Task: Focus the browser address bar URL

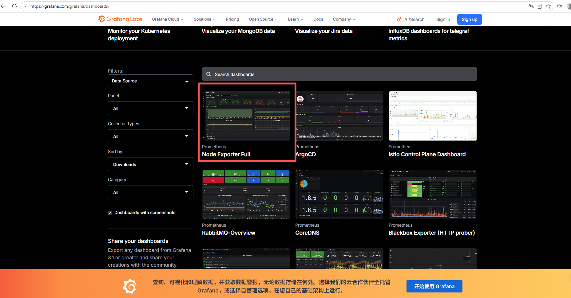Action: coord(70,6)
